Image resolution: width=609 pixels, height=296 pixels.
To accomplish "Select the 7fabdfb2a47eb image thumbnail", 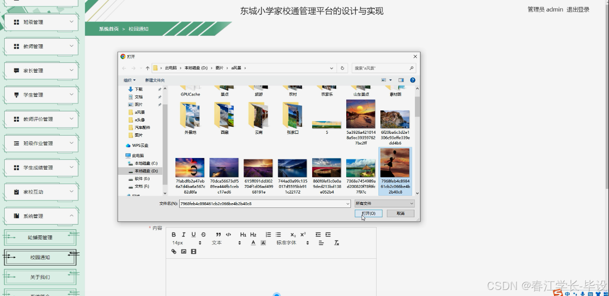I will (190, 176).
